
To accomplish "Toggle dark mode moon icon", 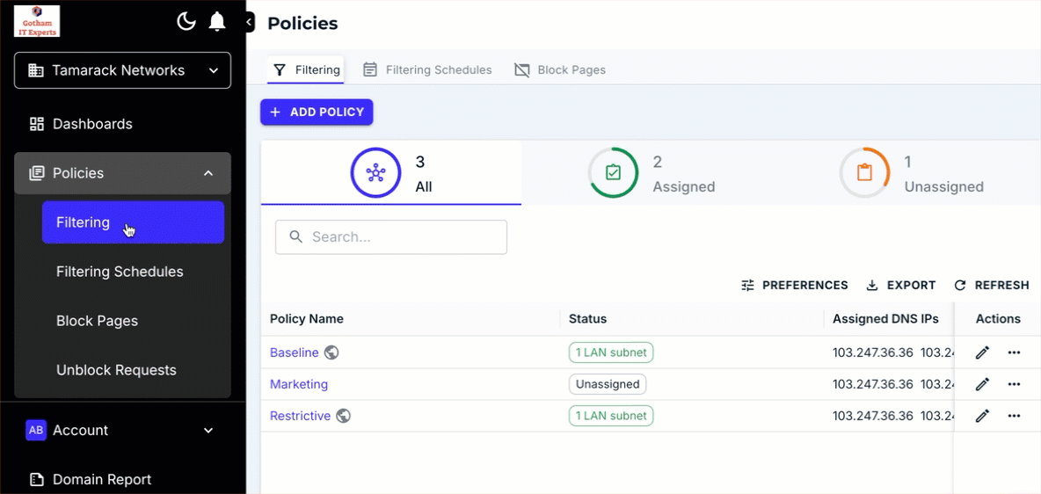I will pos(186,21).
